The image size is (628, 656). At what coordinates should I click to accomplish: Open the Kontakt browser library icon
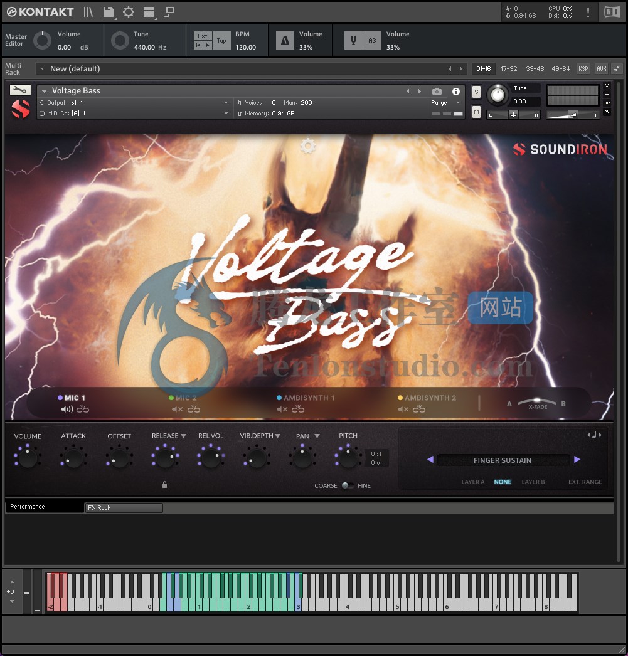coord(88,12)
